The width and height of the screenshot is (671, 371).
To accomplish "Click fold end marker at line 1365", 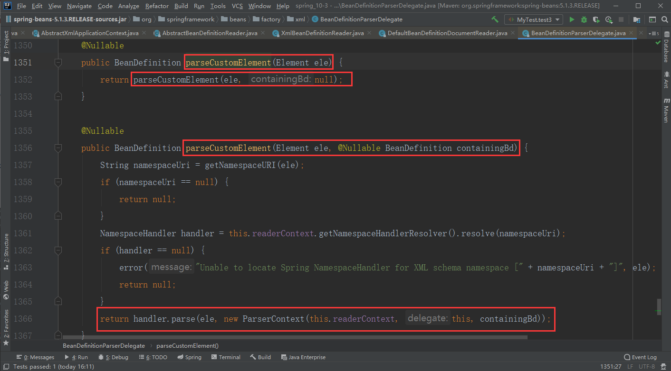I will tap(58, 302).
